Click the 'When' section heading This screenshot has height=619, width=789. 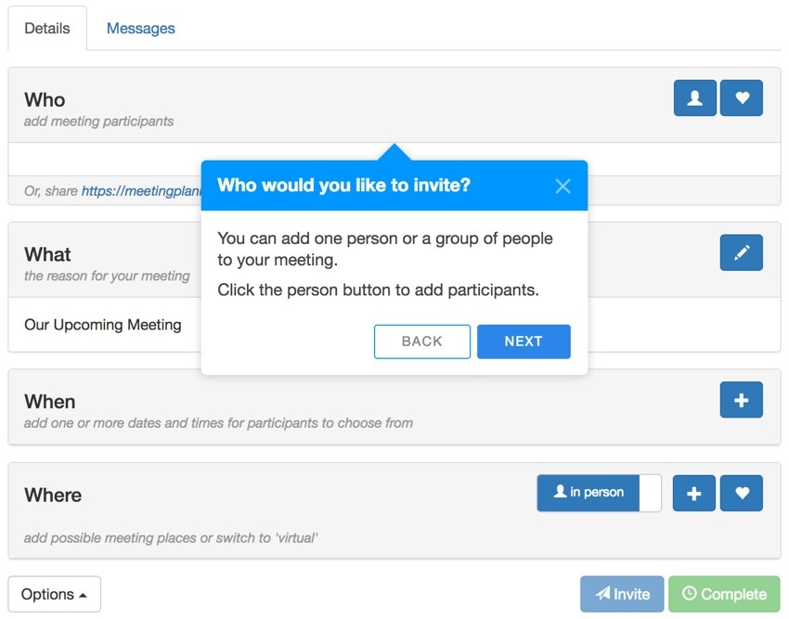50,402
